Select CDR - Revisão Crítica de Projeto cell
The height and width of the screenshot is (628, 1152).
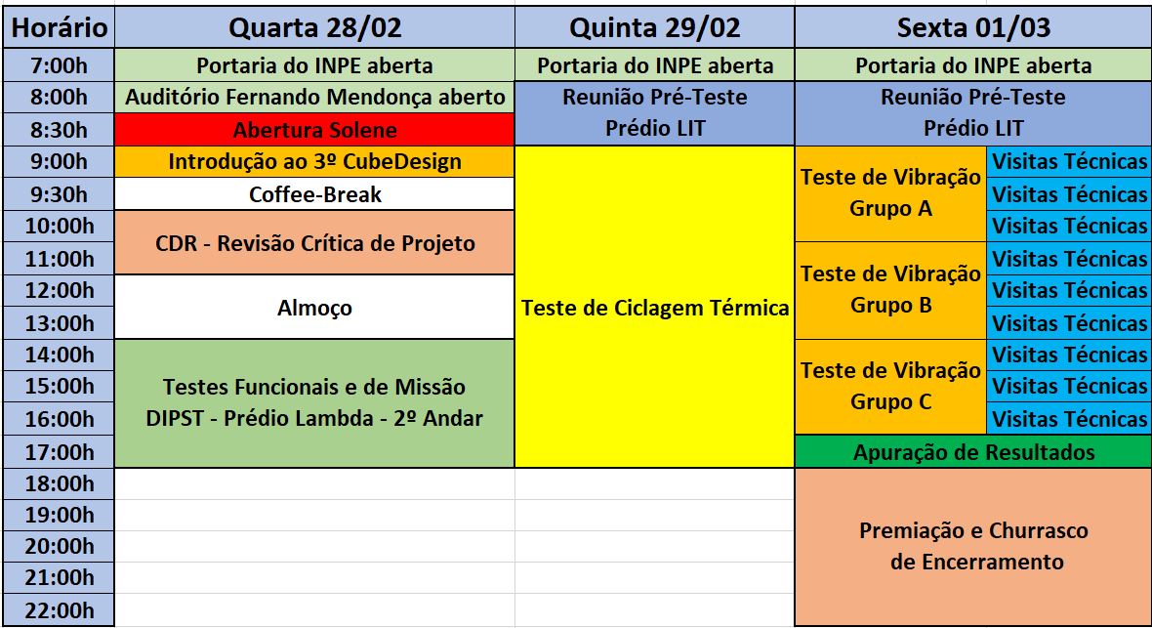[x=314, y=242]
